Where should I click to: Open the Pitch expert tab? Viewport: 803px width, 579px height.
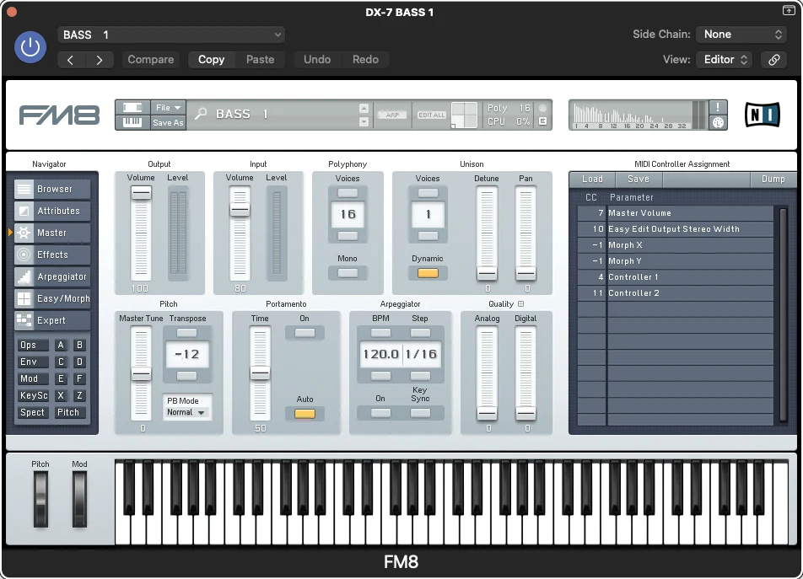pos(68,413)
